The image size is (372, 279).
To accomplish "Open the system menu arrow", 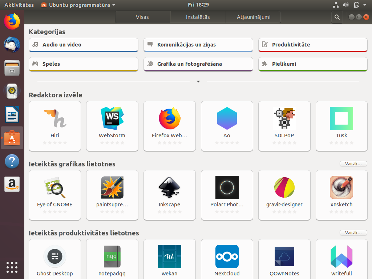I will click(x=365, y=5).
